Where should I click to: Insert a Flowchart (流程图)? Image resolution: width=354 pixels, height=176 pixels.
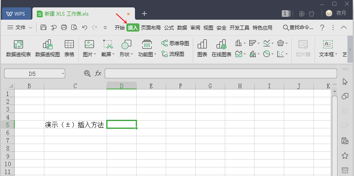coord(173,54)
